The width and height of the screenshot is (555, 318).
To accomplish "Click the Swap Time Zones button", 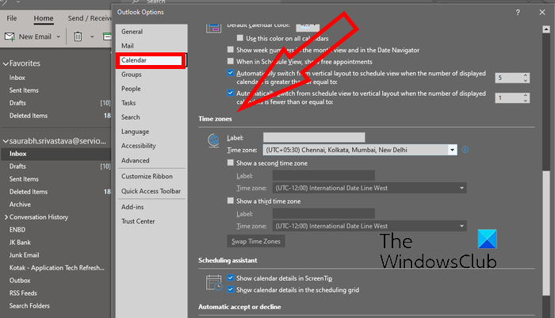I will click(x=256, y=241).
